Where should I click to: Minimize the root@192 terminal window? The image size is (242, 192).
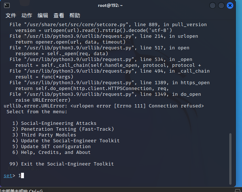click(x=213, y=5)
